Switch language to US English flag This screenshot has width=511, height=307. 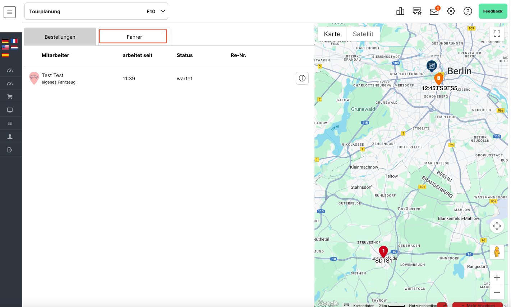tap(5, 47)
